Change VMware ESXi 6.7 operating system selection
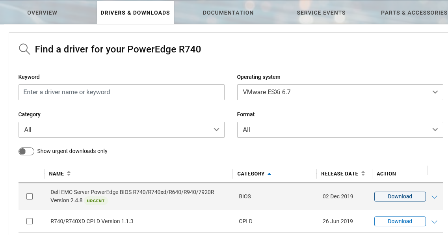 (340, 92)
